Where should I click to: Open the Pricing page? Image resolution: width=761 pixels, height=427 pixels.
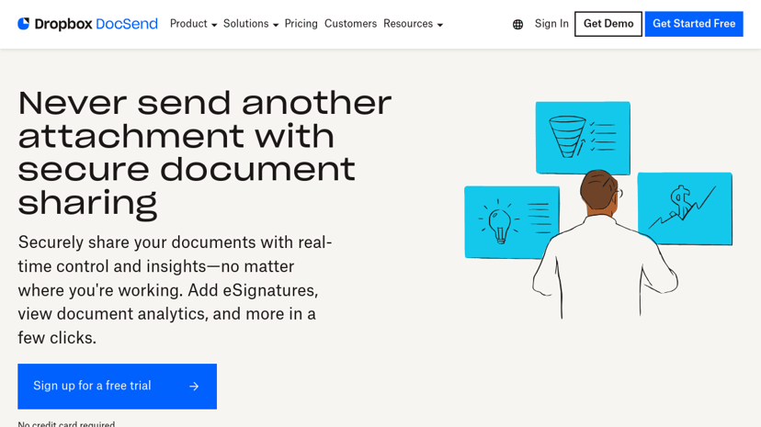point(301,24)
